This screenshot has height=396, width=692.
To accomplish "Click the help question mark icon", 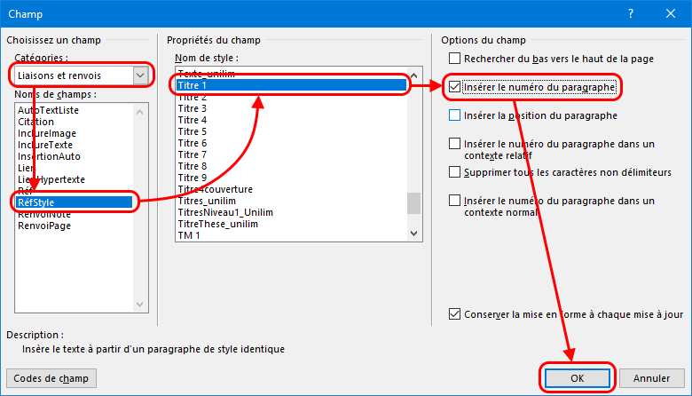I will (x=631, y=14).
